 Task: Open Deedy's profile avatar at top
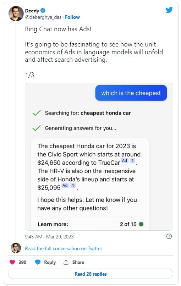pos(16,13)
